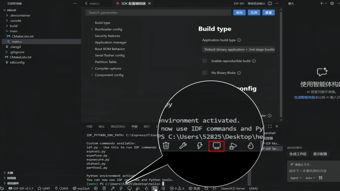This screenshot has width=340, height=191.
Task: Open the tools icon beside Auto in chat
Action: coord(320,178)
